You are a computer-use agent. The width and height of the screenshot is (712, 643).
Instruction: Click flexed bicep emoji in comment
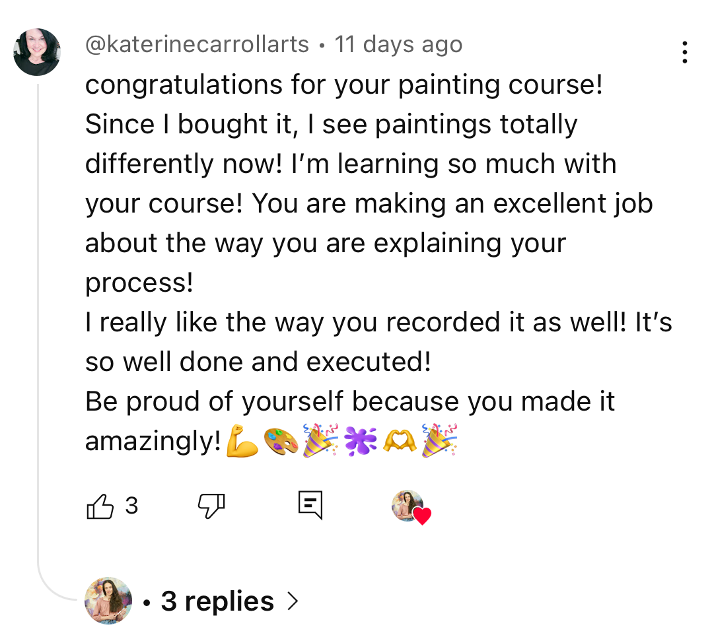[241, 442]
